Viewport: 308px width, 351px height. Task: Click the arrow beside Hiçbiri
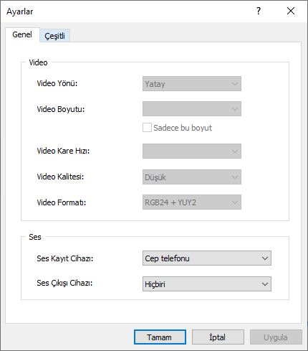265,284
